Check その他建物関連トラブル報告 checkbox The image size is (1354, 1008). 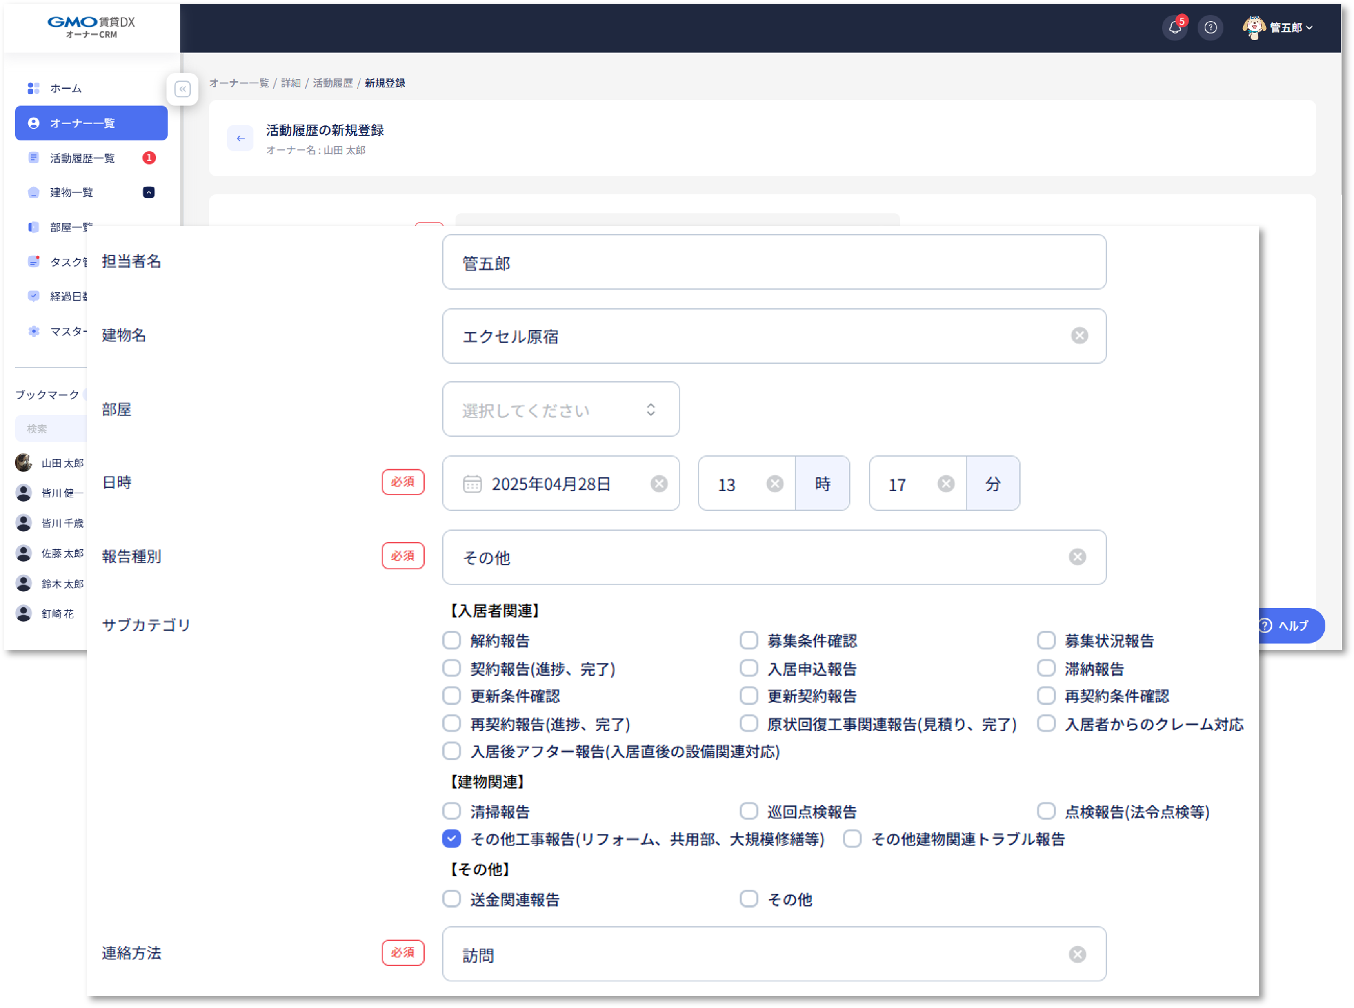[853, 840]
